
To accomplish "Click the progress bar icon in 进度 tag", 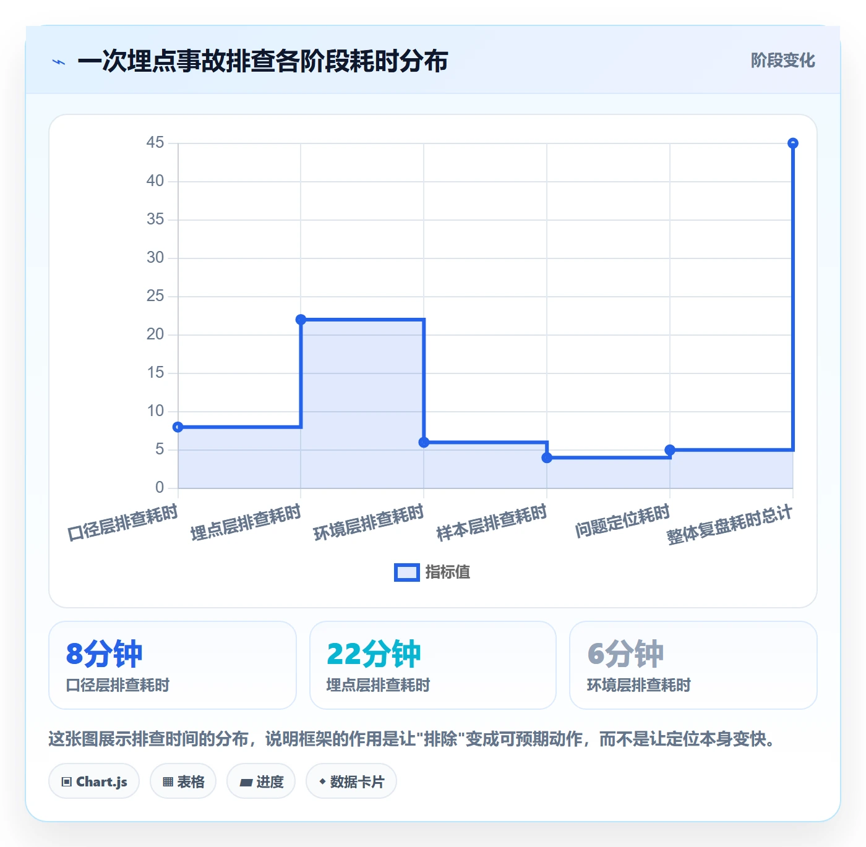I will coord(246,782).
